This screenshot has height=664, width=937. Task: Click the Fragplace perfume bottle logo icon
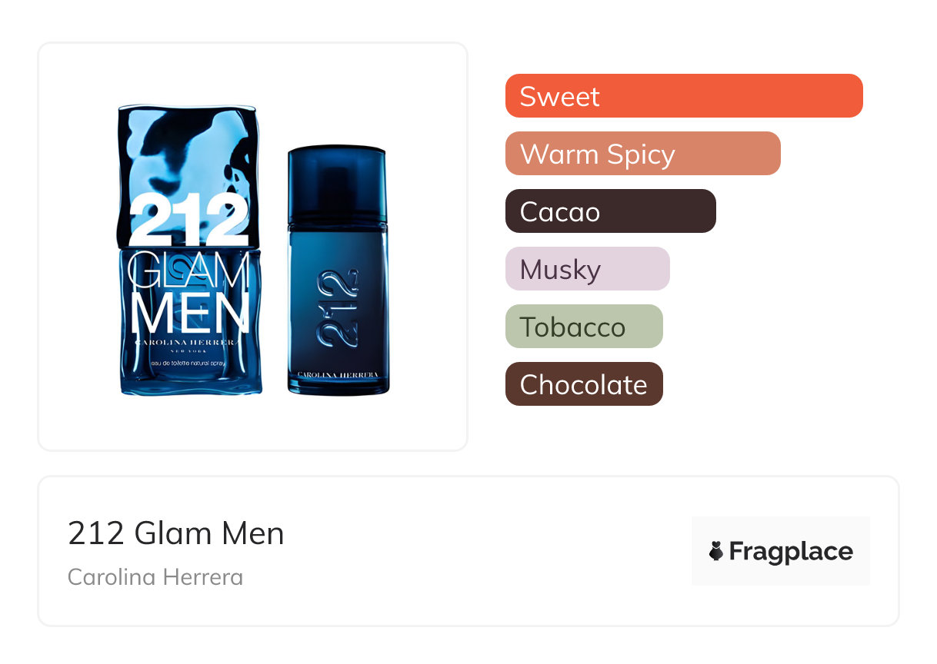pos(716,551)
